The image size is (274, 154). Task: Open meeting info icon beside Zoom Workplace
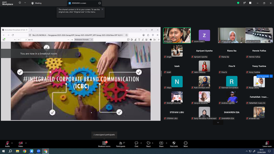20,3
